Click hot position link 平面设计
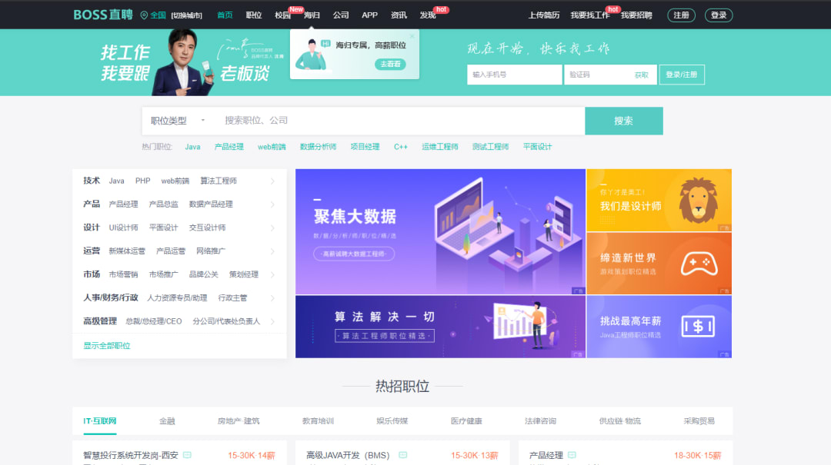831x465 pixels. (537, 147)
